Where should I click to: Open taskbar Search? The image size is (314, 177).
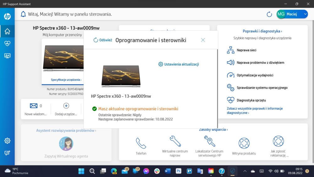pyautogui.click(x=92, y=171)
